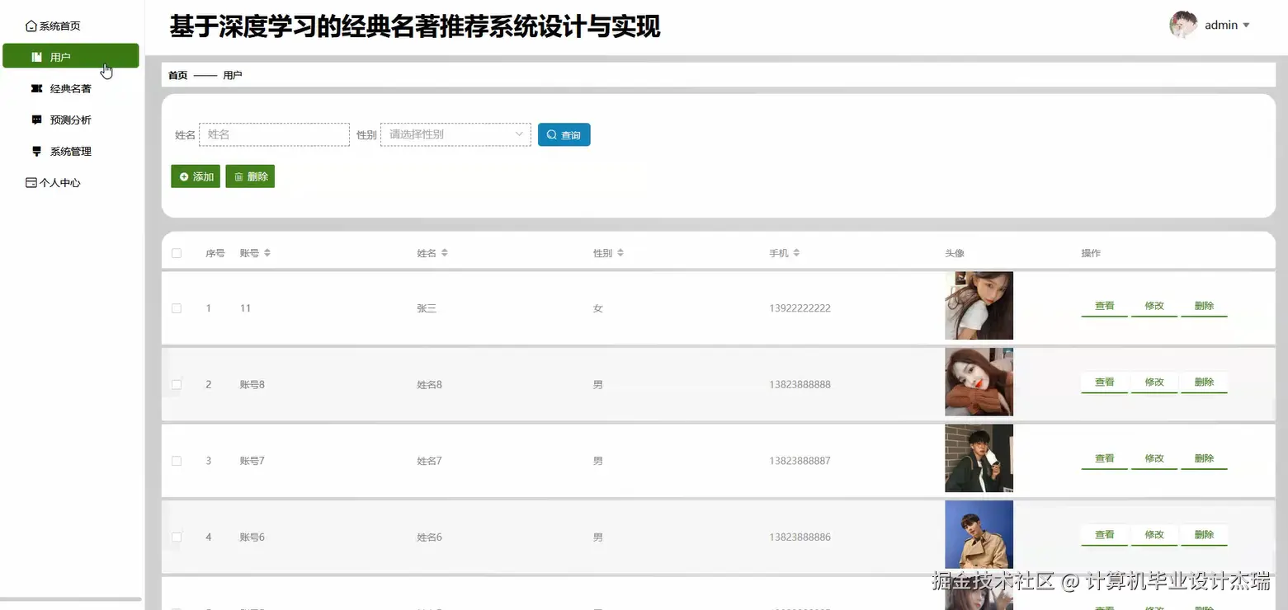Click phone number 13922222222
Viewport: 1288px width, 610px height.
click(800, 308)
